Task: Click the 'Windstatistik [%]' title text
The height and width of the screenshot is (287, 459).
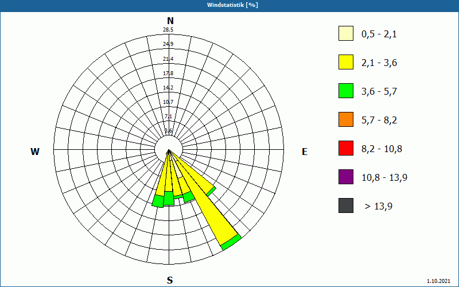Action: [x=232, y=5]
